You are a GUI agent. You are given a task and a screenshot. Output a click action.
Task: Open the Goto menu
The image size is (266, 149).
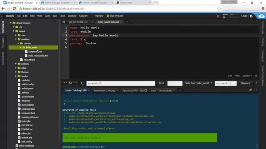click(x=47, y=16)
